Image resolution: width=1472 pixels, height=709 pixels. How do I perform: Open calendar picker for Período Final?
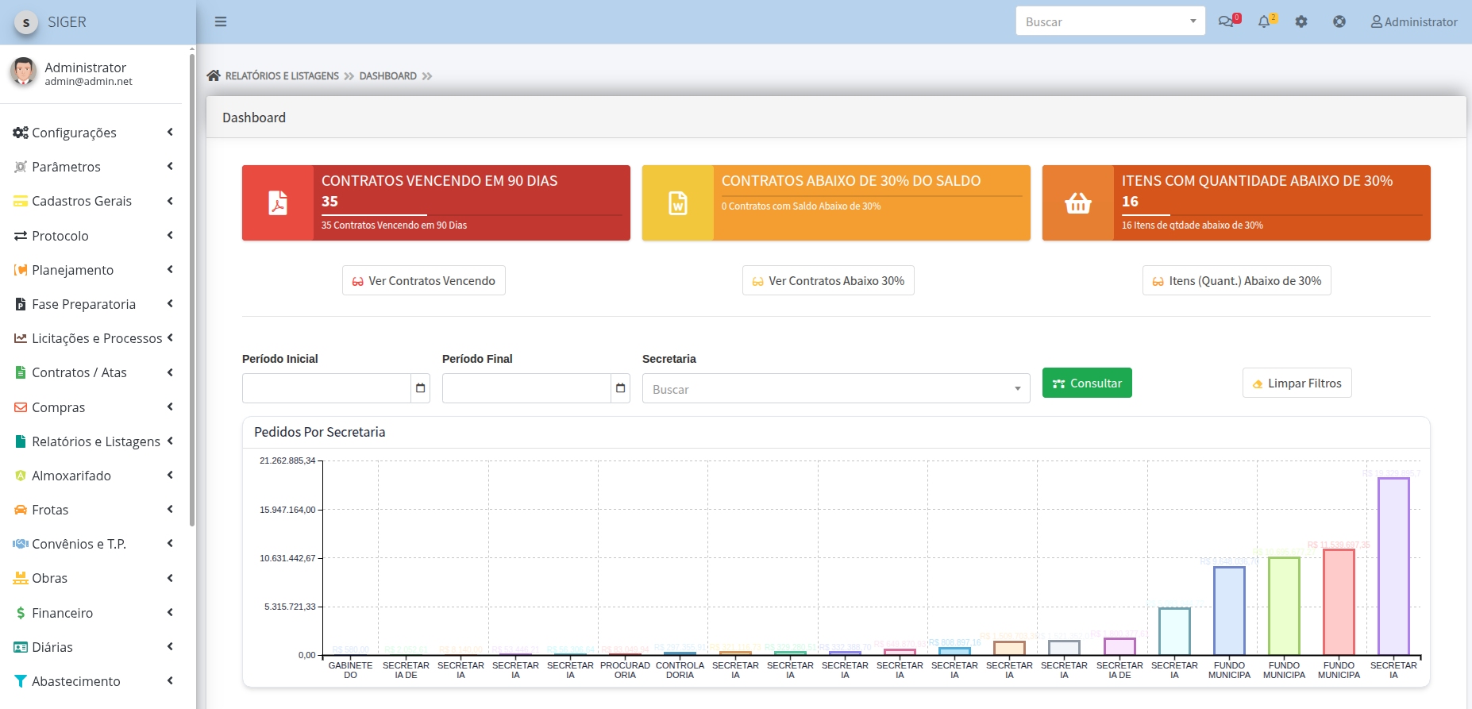[x=621, y=388]
